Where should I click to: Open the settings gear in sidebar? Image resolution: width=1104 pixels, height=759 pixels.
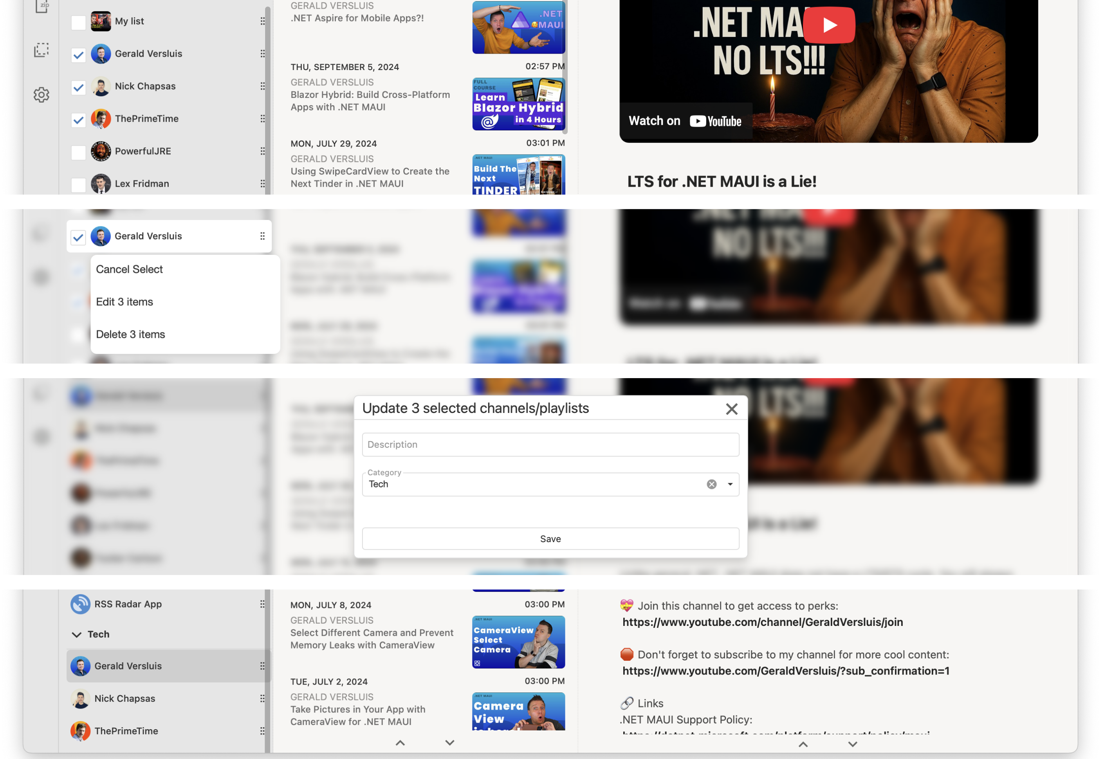click(x=41, y=95)
